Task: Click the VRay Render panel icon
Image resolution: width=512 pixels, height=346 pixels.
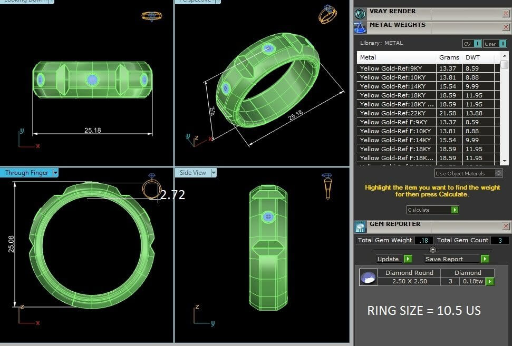Action: (360, 14)
